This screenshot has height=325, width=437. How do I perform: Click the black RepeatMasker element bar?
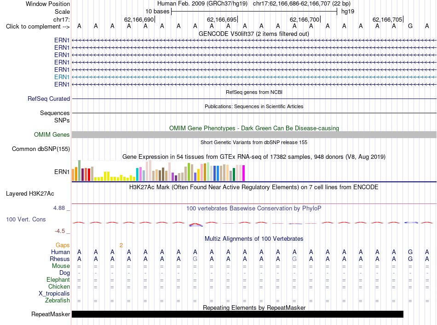click(x=237, y=314)
